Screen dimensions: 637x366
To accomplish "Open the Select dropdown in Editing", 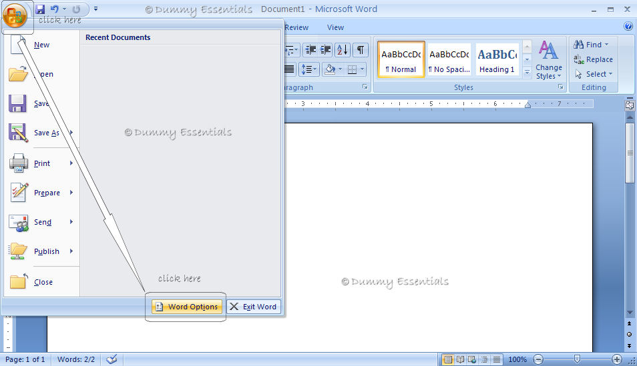I will pos(593,74).
